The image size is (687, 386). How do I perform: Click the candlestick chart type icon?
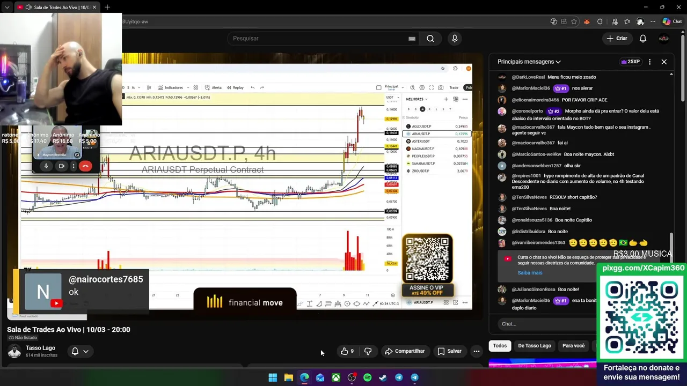point(149,87)
